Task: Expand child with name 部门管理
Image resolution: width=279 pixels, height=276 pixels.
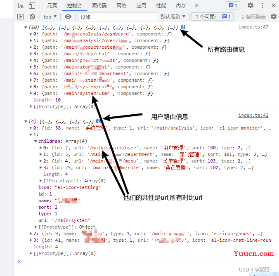Action: coord(41,154)
